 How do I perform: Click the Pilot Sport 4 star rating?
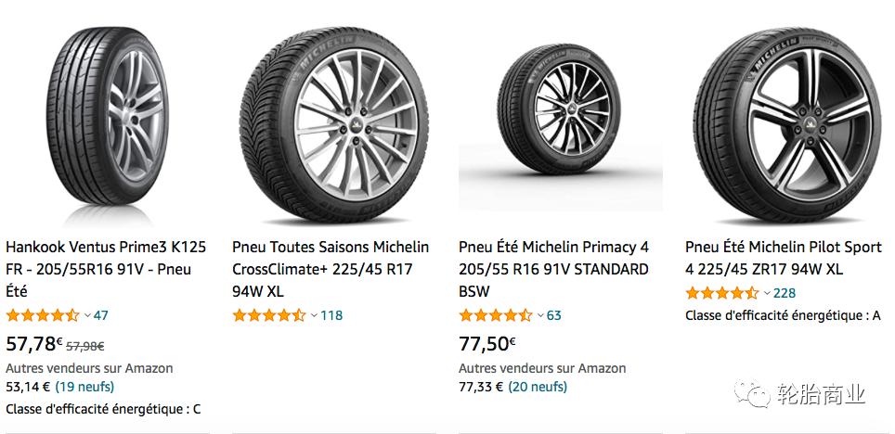pos(722,293)
